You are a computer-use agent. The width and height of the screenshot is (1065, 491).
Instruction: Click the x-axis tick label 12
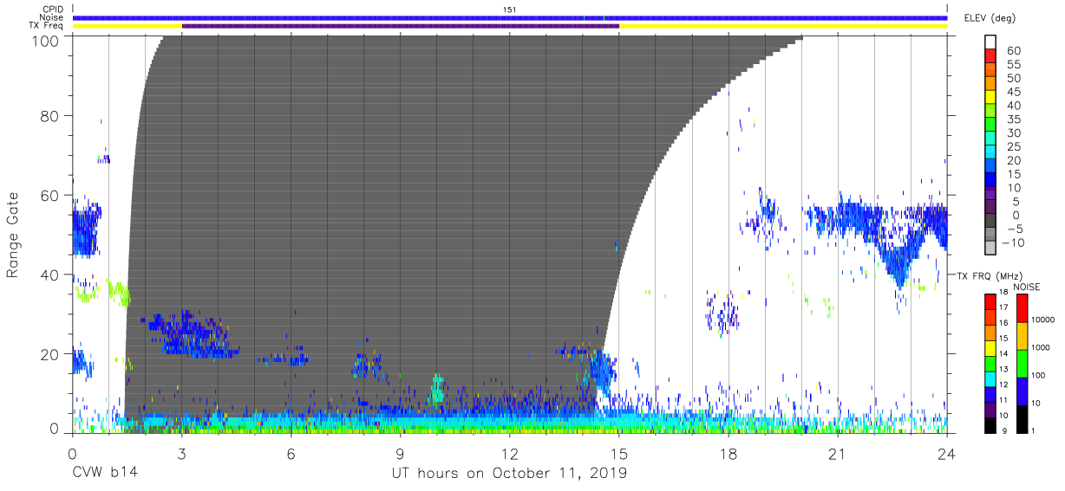coord(509,455)
